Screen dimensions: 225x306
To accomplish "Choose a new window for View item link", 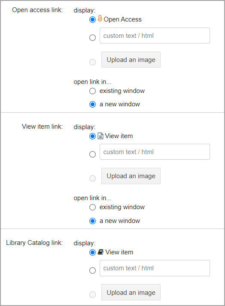I will pyautogui.click(x=92, y=221).
